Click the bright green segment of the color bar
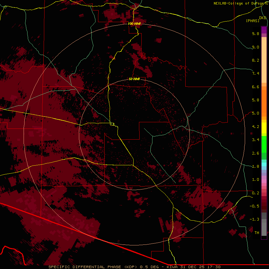 click(x=264, y=144)
